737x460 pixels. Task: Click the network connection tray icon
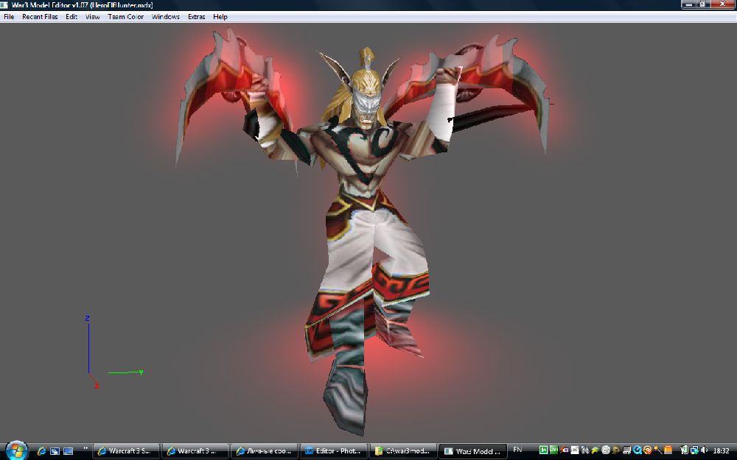pyautogui.click(x=695, y=450)
